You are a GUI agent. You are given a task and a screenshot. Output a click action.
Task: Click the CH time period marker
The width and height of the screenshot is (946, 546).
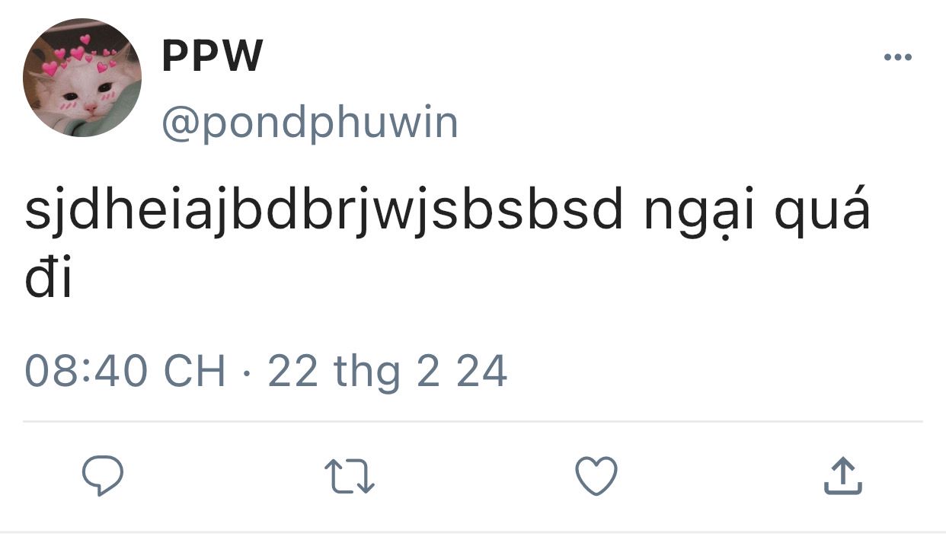click(196, 372)
